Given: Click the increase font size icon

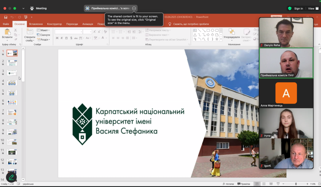Looking at the screenshot, I should point(95,32).
